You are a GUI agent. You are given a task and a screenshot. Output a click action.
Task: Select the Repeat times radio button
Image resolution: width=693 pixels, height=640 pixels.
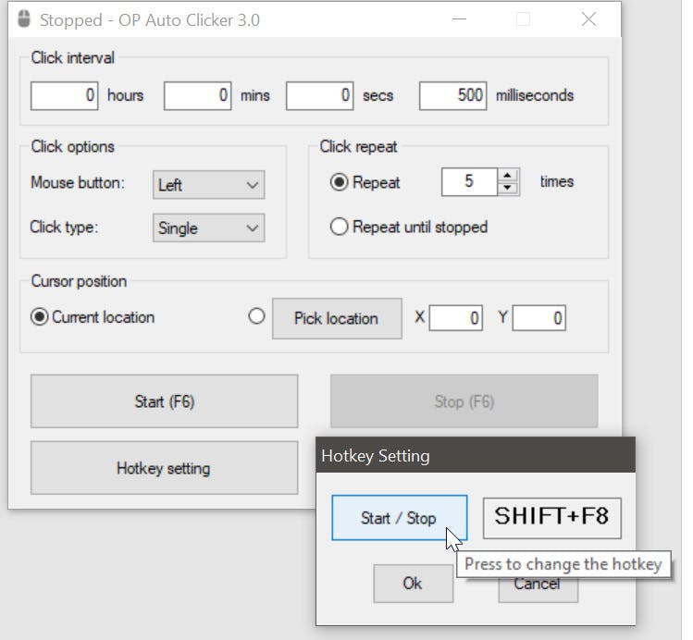point(339,182)
